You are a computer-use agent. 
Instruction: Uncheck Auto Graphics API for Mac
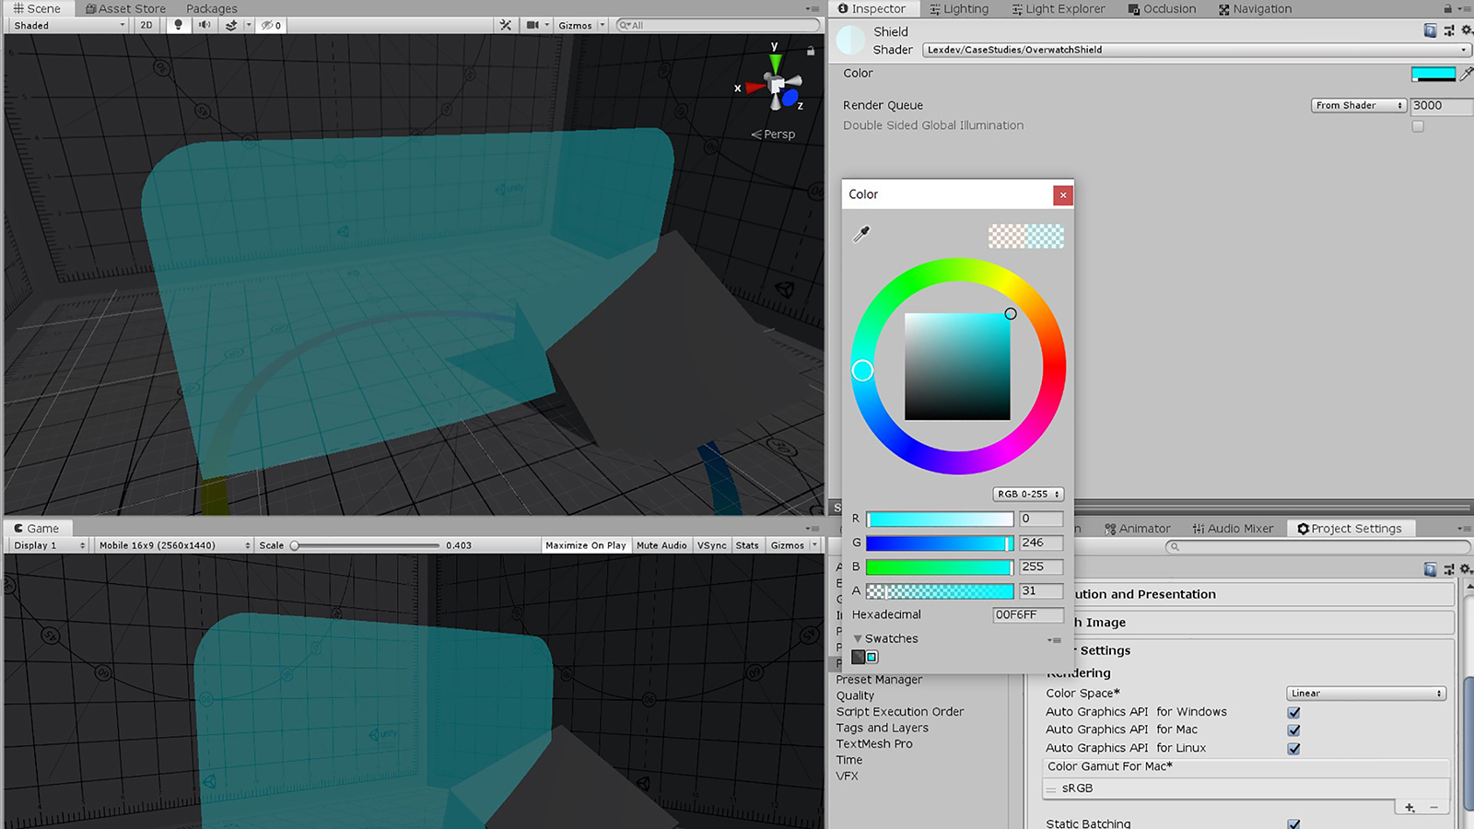tap(1293, 730)
